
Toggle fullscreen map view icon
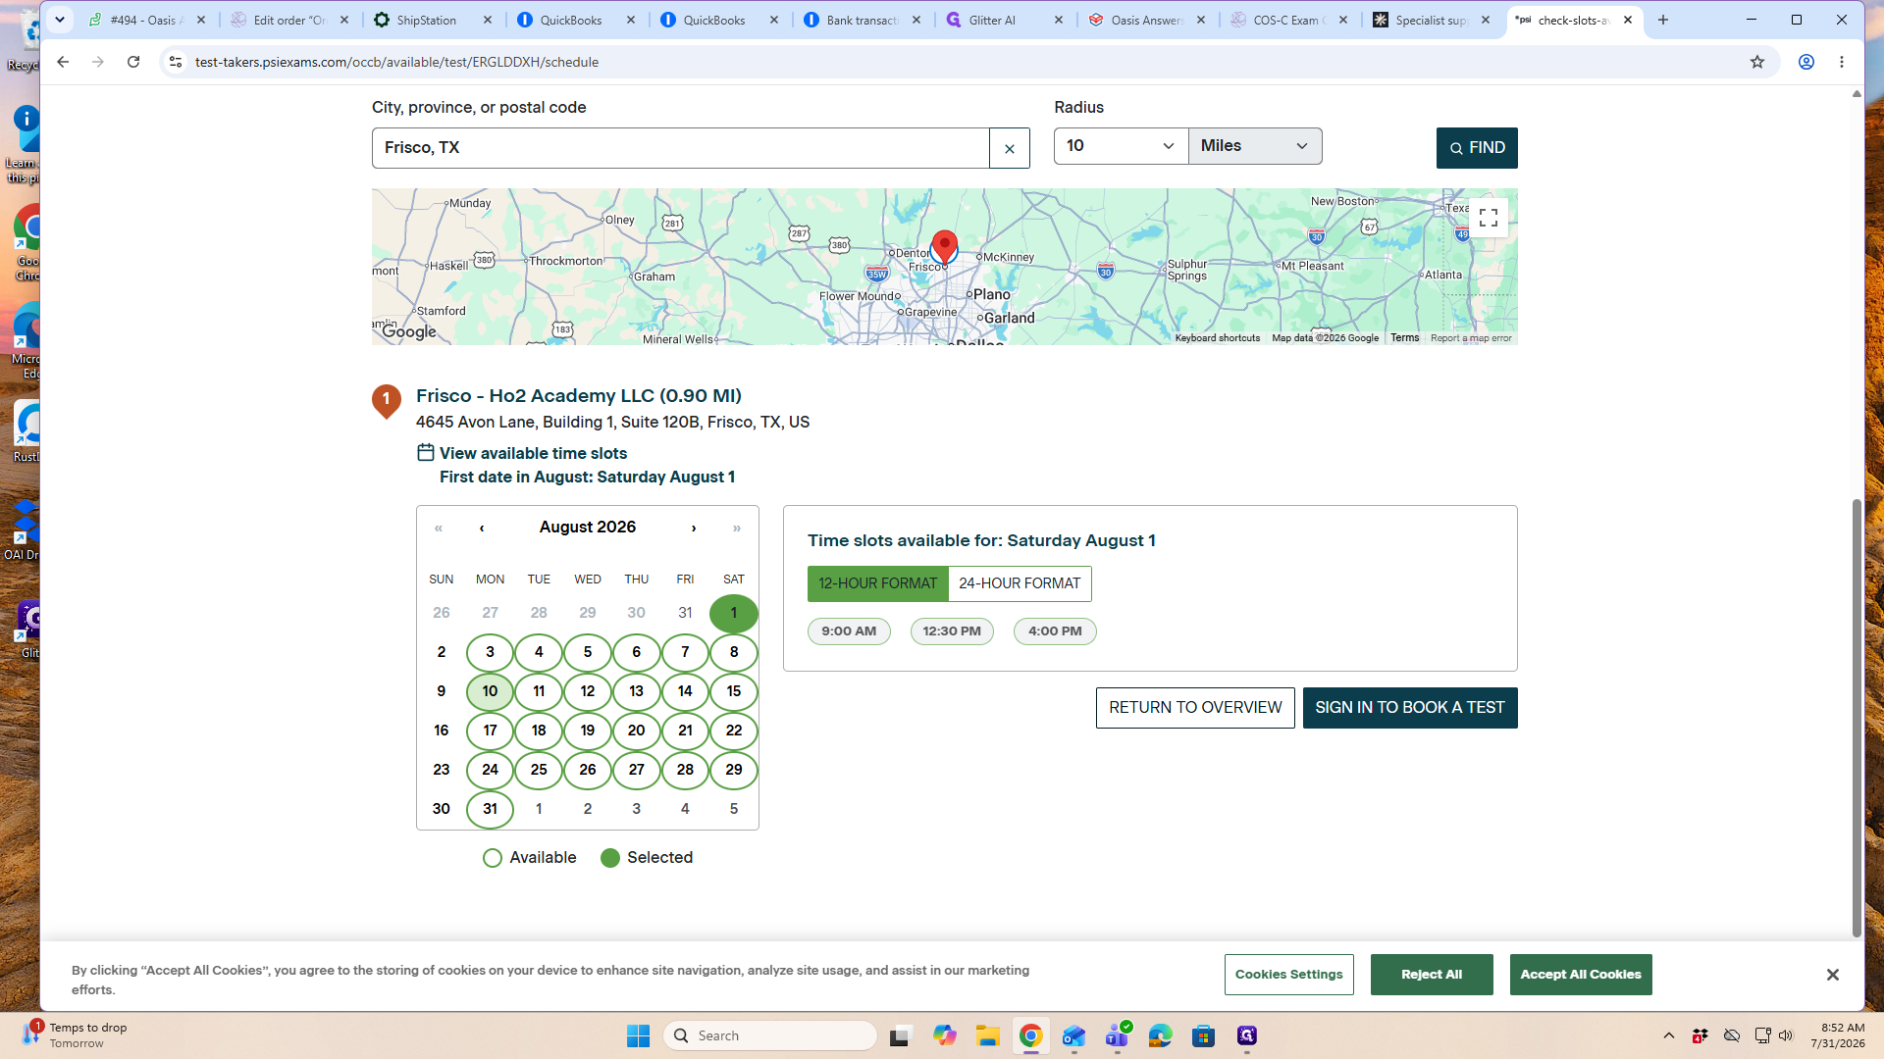1488,218
